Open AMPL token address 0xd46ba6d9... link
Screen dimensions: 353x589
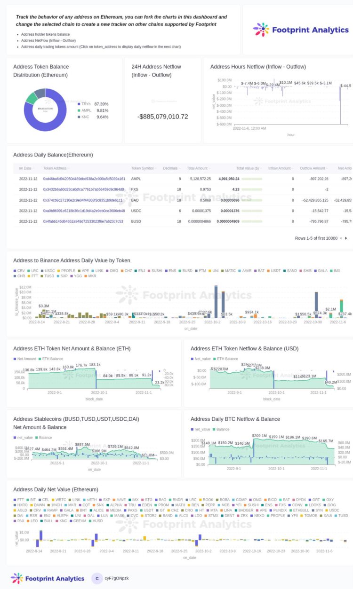coord(84,179)
